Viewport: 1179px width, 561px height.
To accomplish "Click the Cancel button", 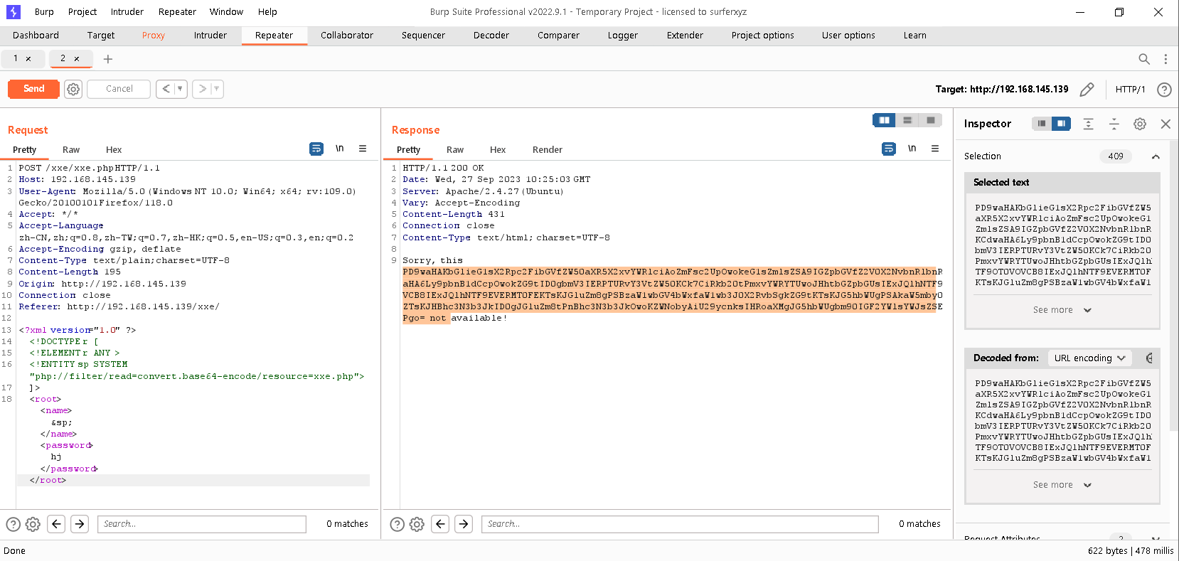I will [119, 89].
